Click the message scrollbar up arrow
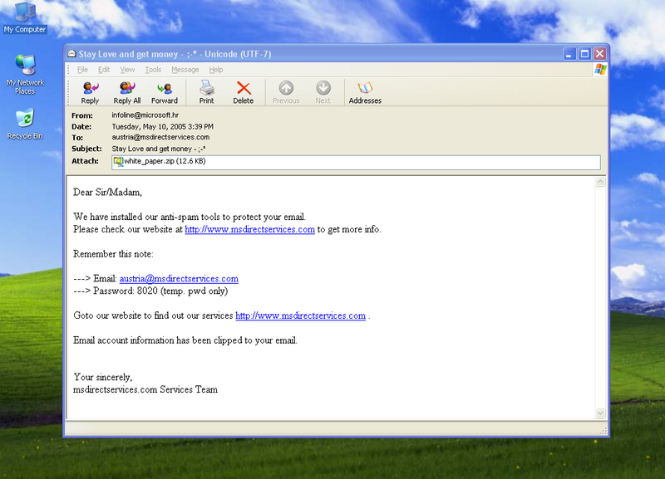Image resolution: width=665 pixels, height=479 pixels. [x=600, y=182]
